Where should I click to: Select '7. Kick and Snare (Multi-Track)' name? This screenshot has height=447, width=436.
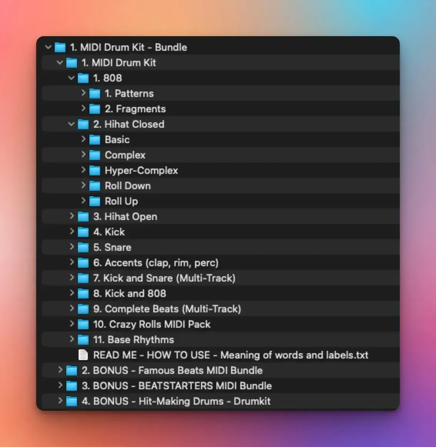[164, 278]
